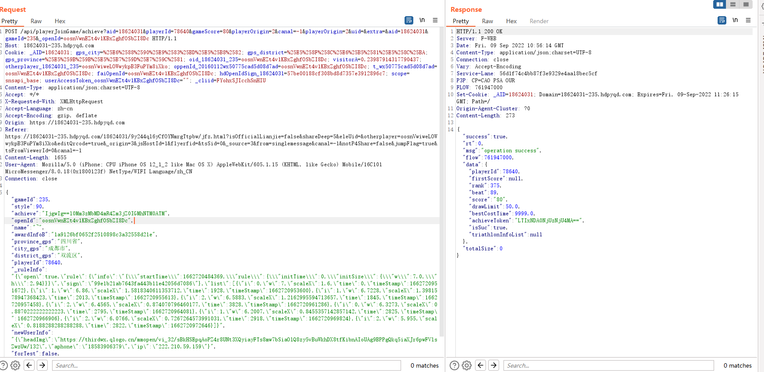Switch to the top-bottom split layout icon

click(733, 4)
